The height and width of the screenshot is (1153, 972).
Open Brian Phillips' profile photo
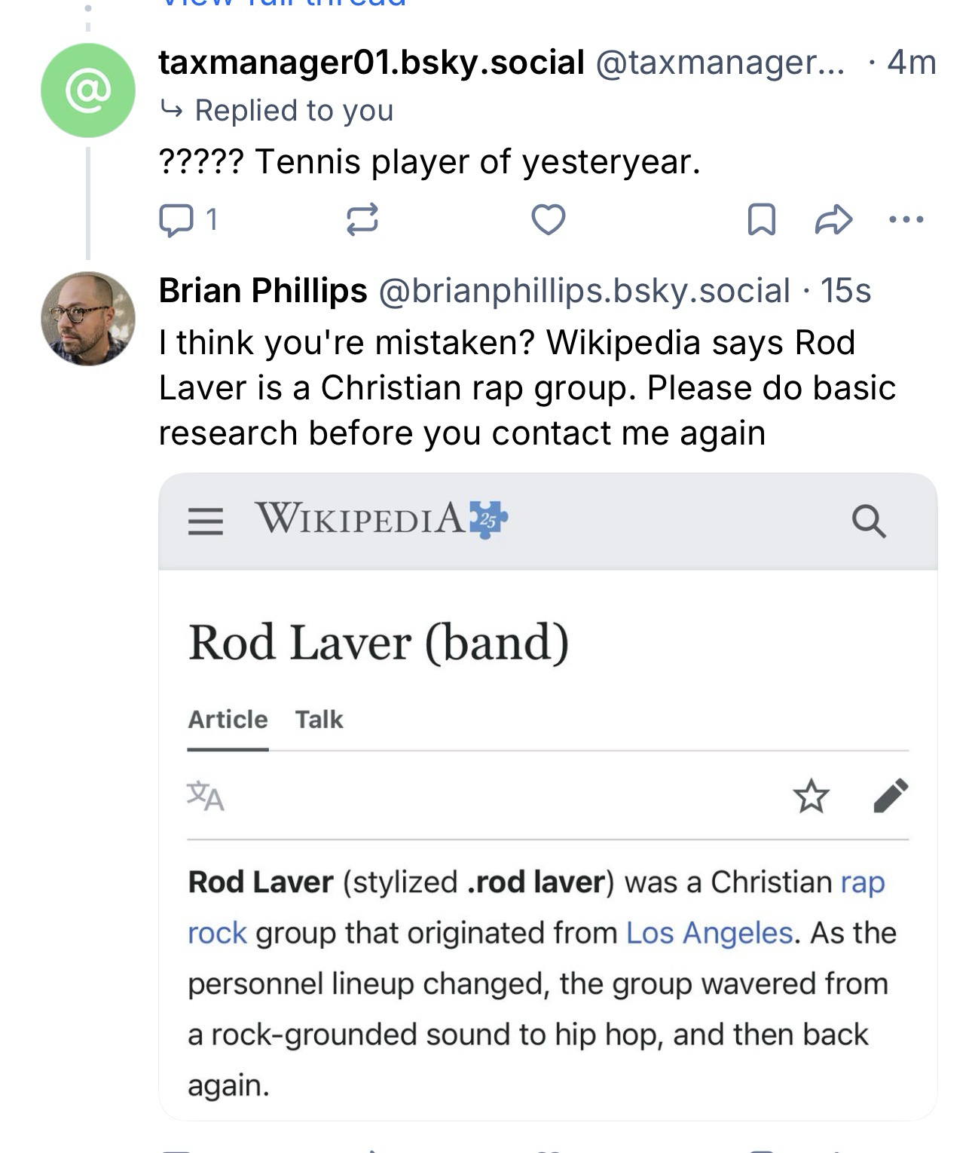click(x=88, y=319)
